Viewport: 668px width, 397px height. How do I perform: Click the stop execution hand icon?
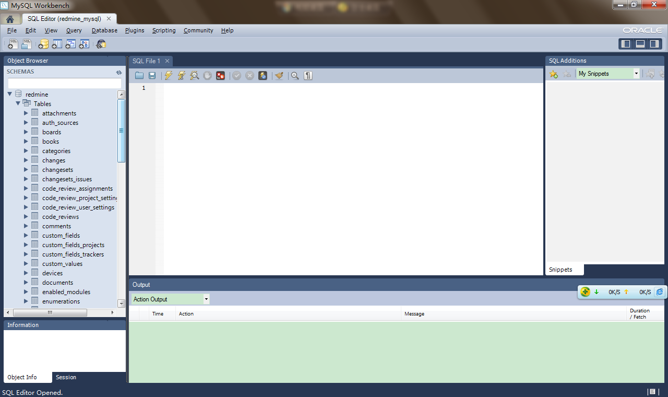(x=207, y=76)
